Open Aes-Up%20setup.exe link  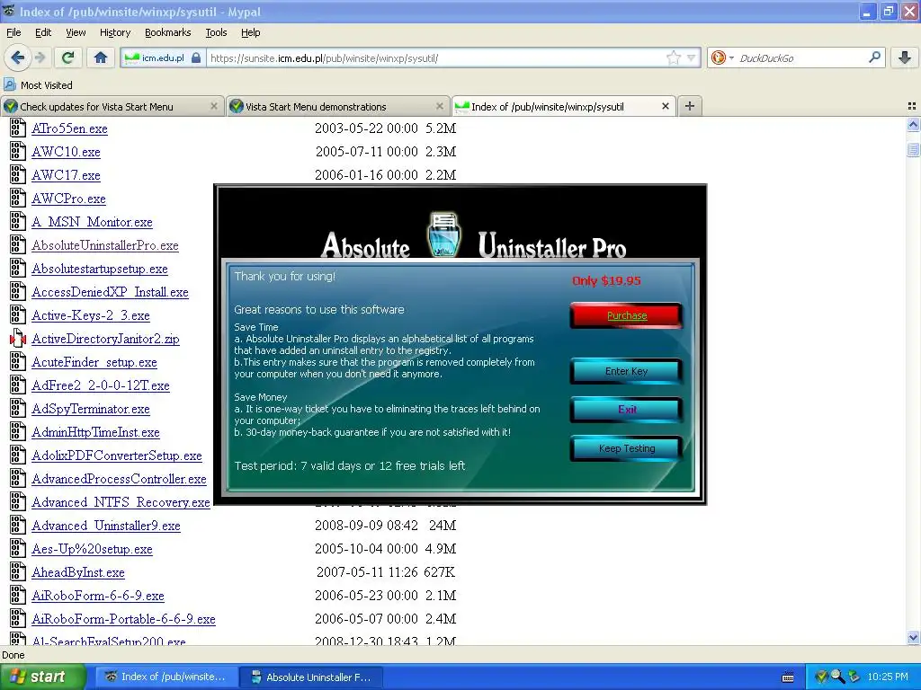93,549
